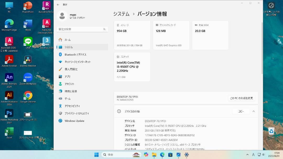283x159 pixels.
Task: Expand hidden icons in the system tray
Action: click(x=247, y=155)
